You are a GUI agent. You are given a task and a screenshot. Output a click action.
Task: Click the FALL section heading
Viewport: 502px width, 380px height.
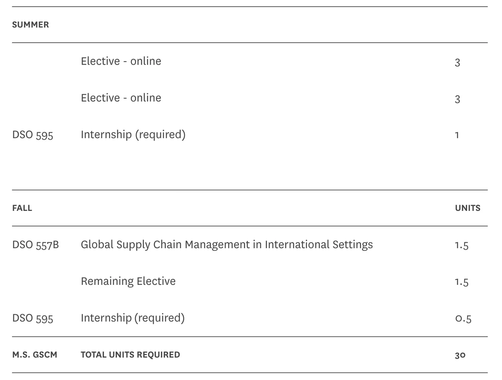tap(22, 208)
